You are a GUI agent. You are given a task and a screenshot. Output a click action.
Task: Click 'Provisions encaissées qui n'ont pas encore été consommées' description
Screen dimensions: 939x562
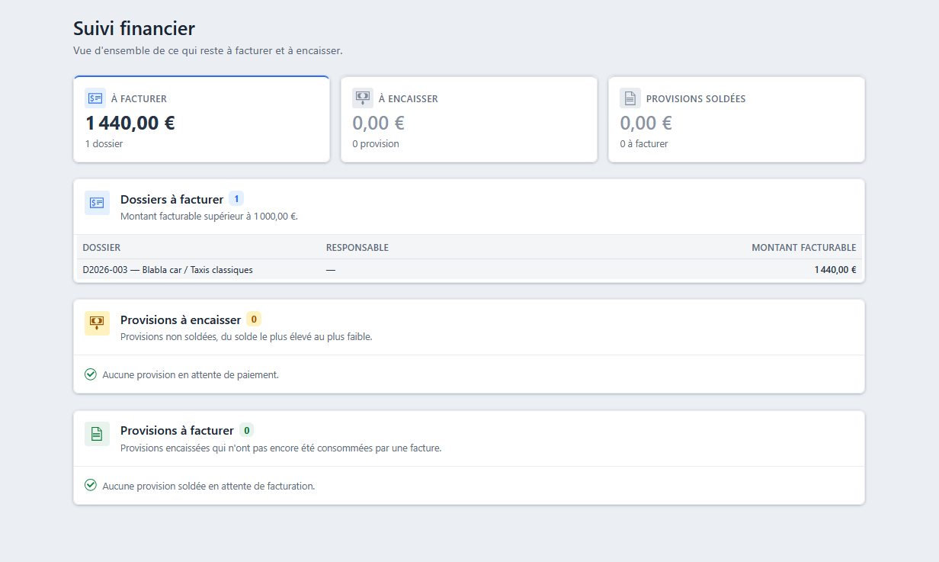pyautogui.click(x=281, y=448)
